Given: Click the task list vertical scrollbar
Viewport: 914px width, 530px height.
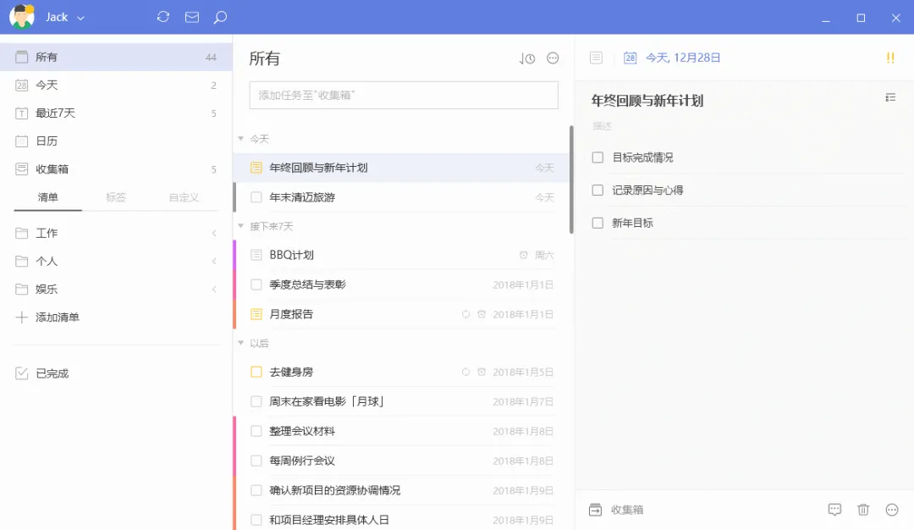Looking at the screenshot, I should point(571,179).
